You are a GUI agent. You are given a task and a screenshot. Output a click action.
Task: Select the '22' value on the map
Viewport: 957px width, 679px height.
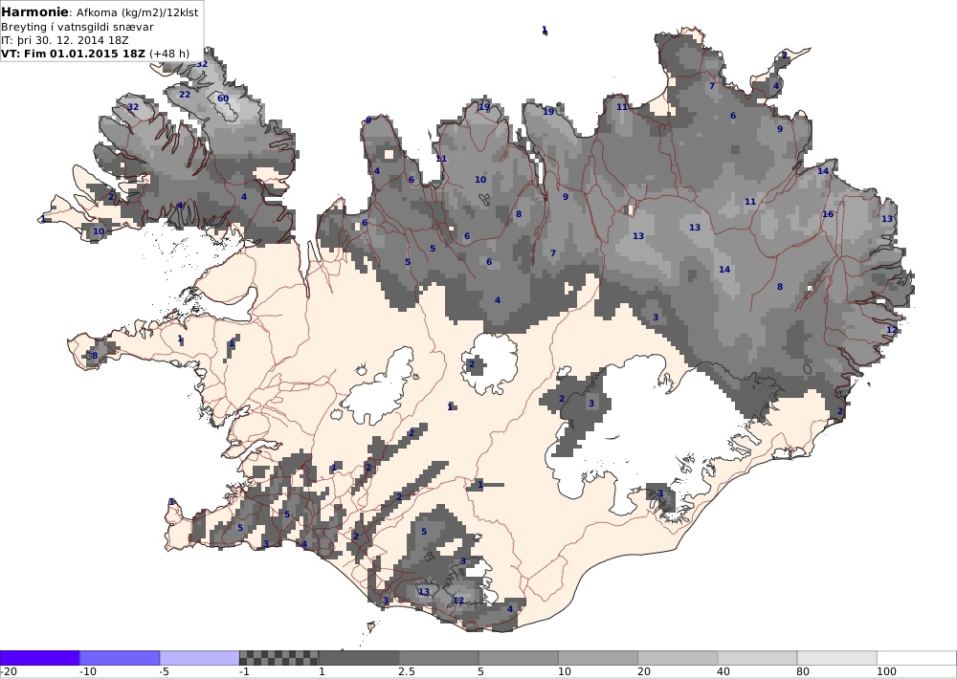click(185, 95)
